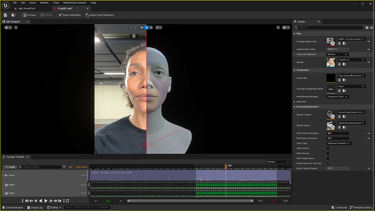Toggle the B marker beside right Lit
The image size is (375, 211).
278,28
